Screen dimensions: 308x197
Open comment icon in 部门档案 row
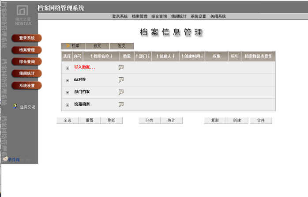[x=121, y=92]
